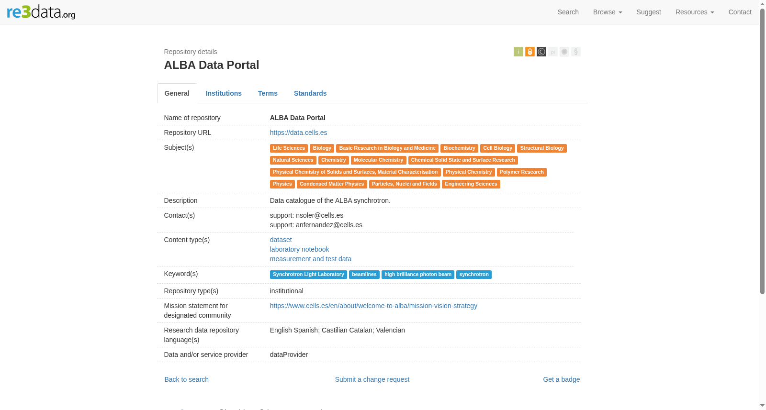Click the green information badge icon
The width and height of the screenshot is (766, 410).
[x=518, y=52]
